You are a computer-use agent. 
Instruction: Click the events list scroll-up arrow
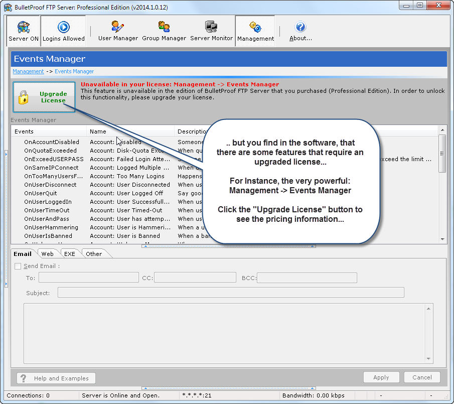click(442, 130)
